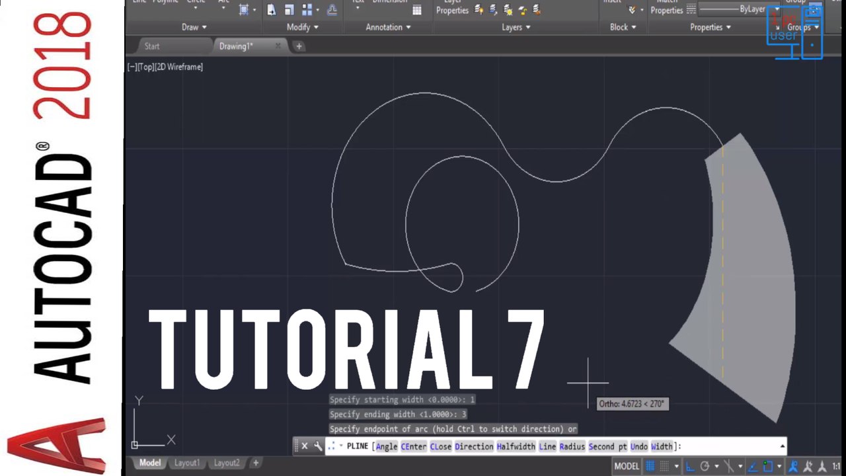This screenshot has height=476, width=846.
Task: Click the annotation visibility icon
Action: coord(794,466)
